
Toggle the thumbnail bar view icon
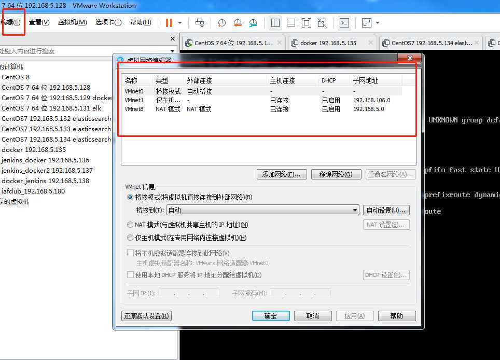[x=291, y=23]
